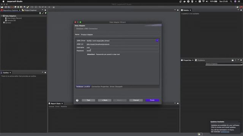Switch to the Project Explorer tab
This screenshot has width=243, height=136.
29,10
